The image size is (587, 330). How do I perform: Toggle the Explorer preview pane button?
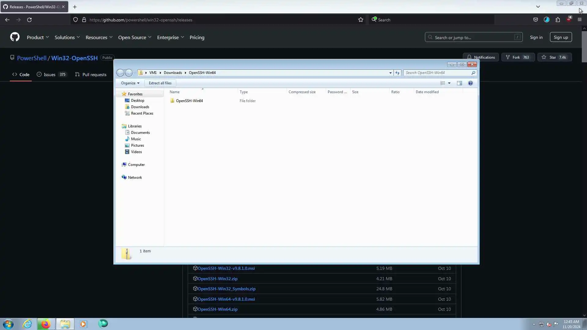pos(459,83)
